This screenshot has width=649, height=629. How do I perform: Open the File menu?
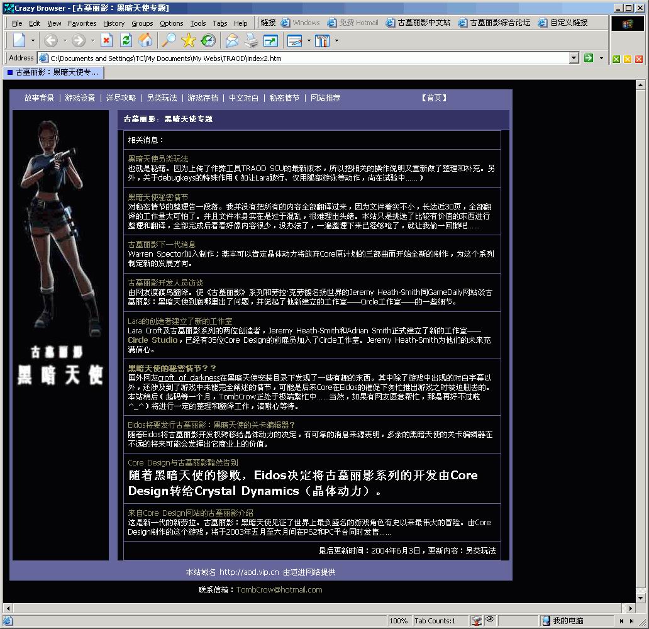point(17,23)
